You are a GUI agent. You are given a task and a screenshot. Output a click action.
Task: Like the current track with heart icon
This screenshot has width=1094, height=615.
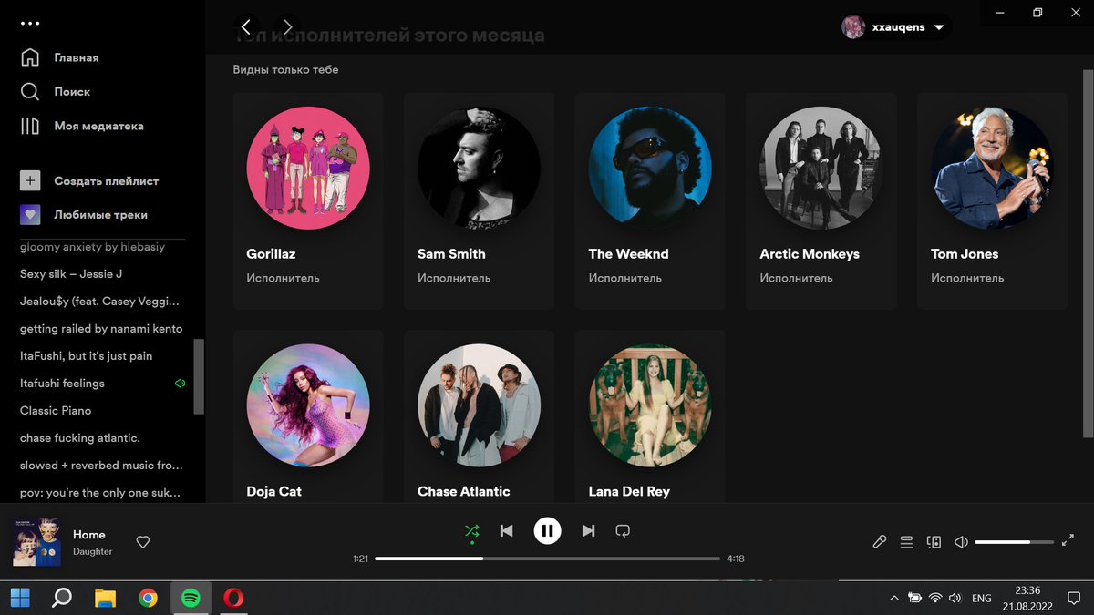[x=143, y=542]
